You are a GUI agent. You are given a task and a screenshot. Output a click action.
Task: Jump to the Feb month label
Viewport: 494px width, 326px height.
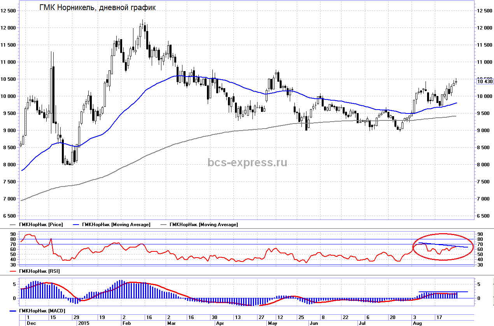pos(127,323)
